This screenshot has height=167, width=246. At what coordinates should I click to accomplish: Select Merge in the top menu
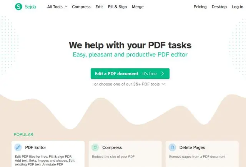[138, 7]
